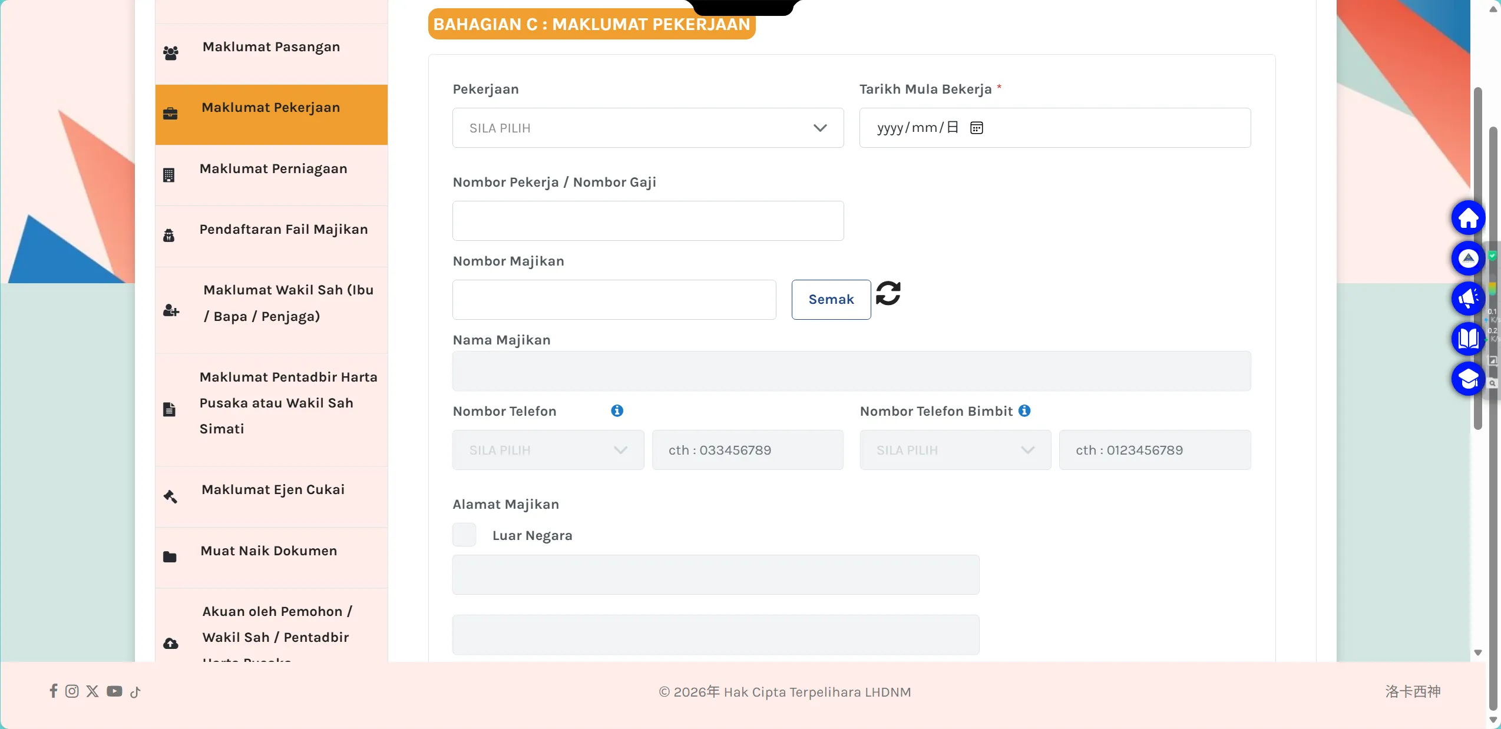Image resolution: width=1501 pixels, height=729 pixels.
Task: Click the page vertical scrollbar thumb
Action: [x=1477, y=259]
